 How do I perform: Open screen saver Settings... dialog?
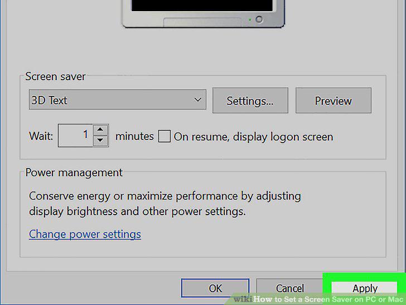[x=250, y=100]
